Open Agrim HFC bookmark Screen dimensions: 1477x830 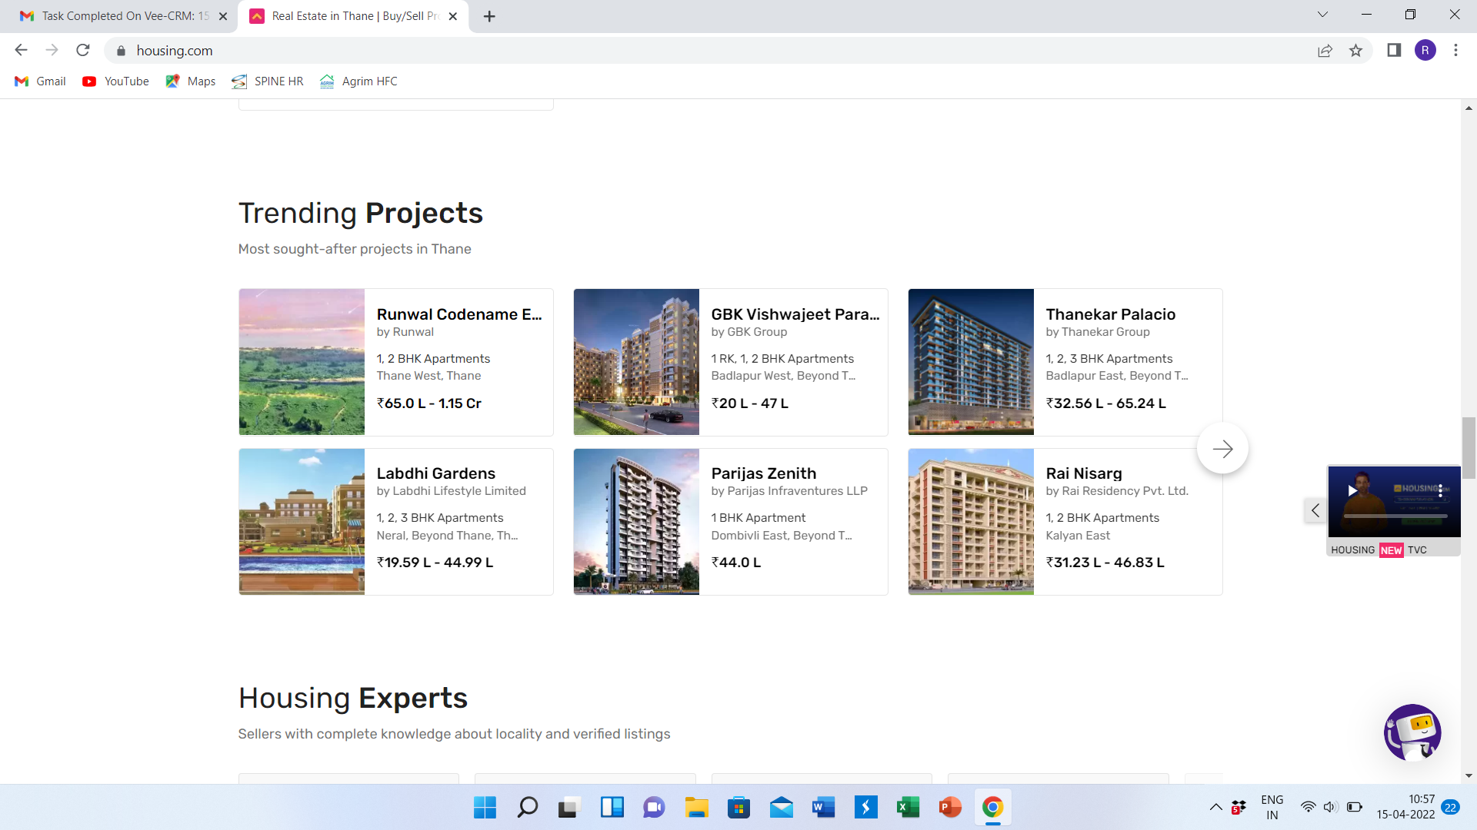tap(358, 81)
